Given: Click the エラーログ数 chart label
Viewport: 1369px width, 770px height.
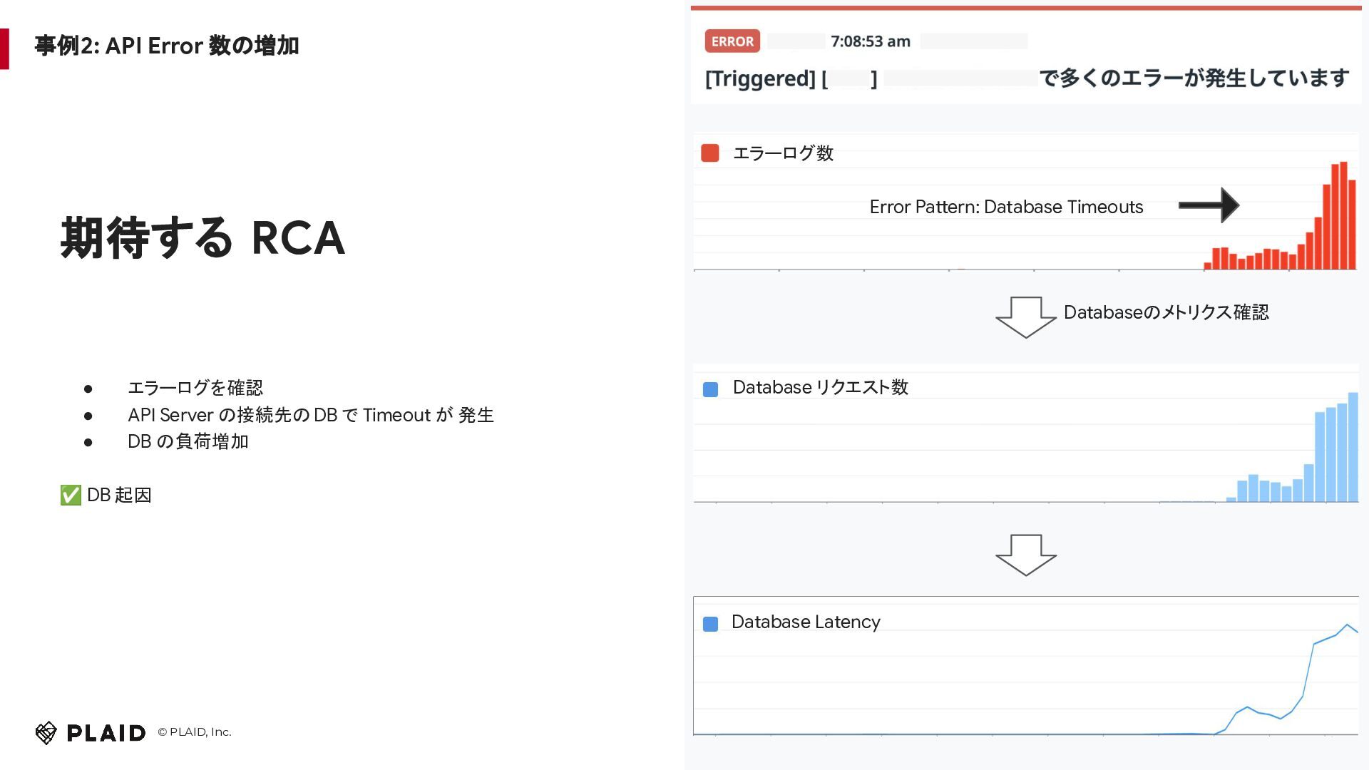Looking at the screenshot, I should (784, 153).
